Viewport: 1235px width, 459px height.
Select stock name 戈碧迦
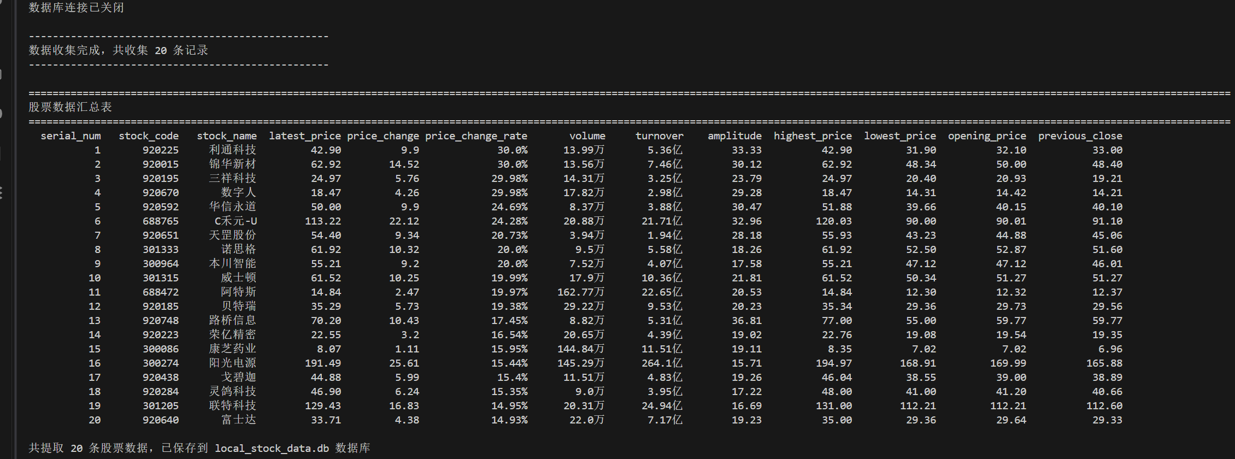[238, 377]
